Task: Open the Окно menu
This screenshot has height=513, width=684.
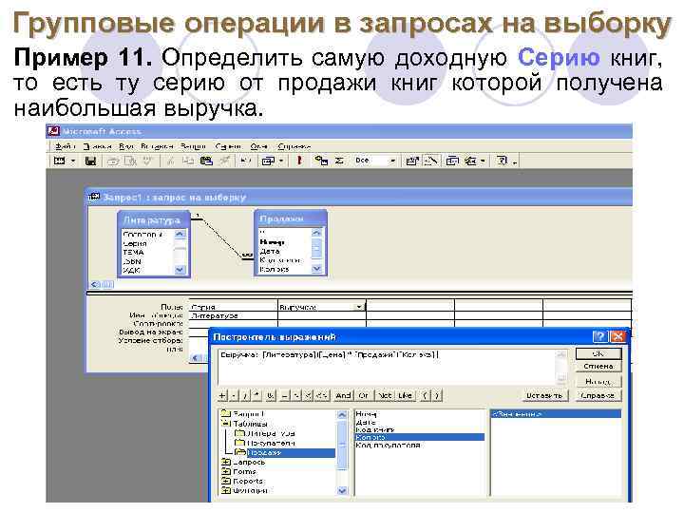Action: (258, 146)
